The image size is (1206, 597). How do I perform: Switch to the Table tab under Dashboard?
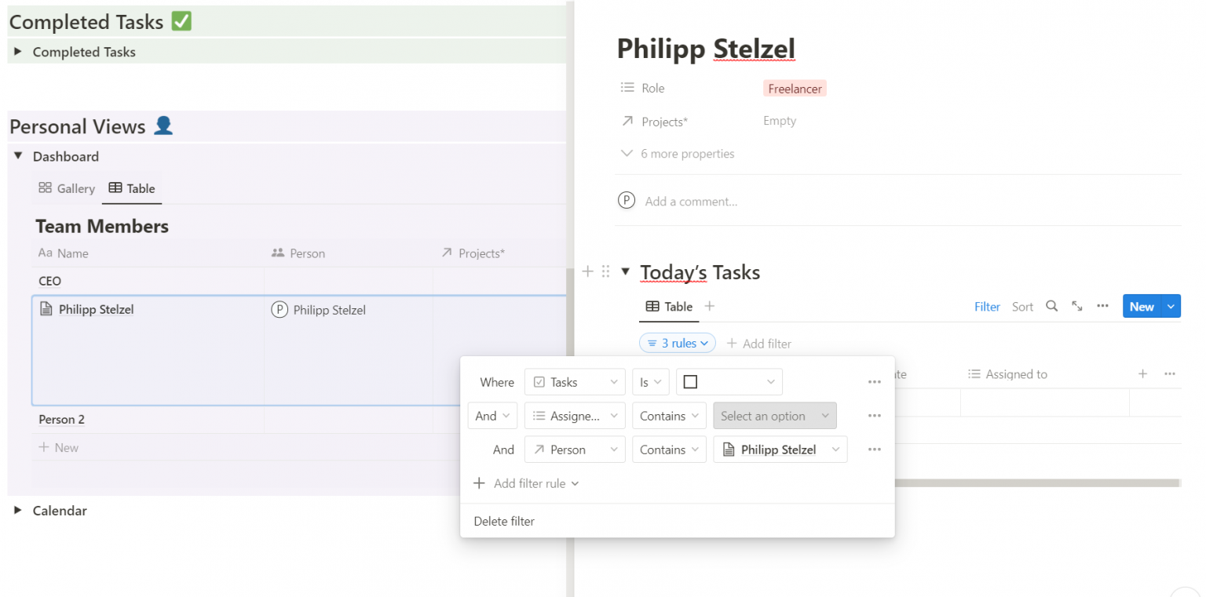[131, 188]
